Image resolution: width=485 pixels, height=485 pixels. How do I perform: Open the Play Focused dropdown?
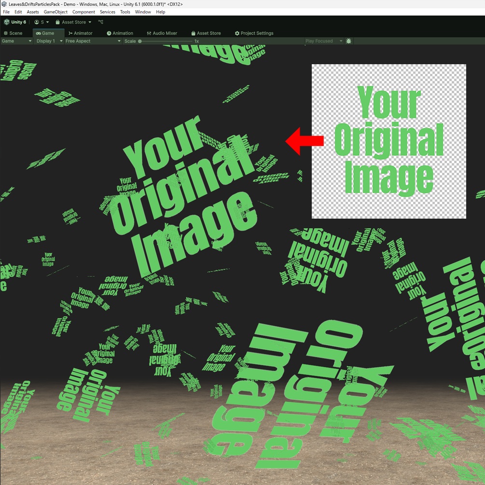[323, 41]
